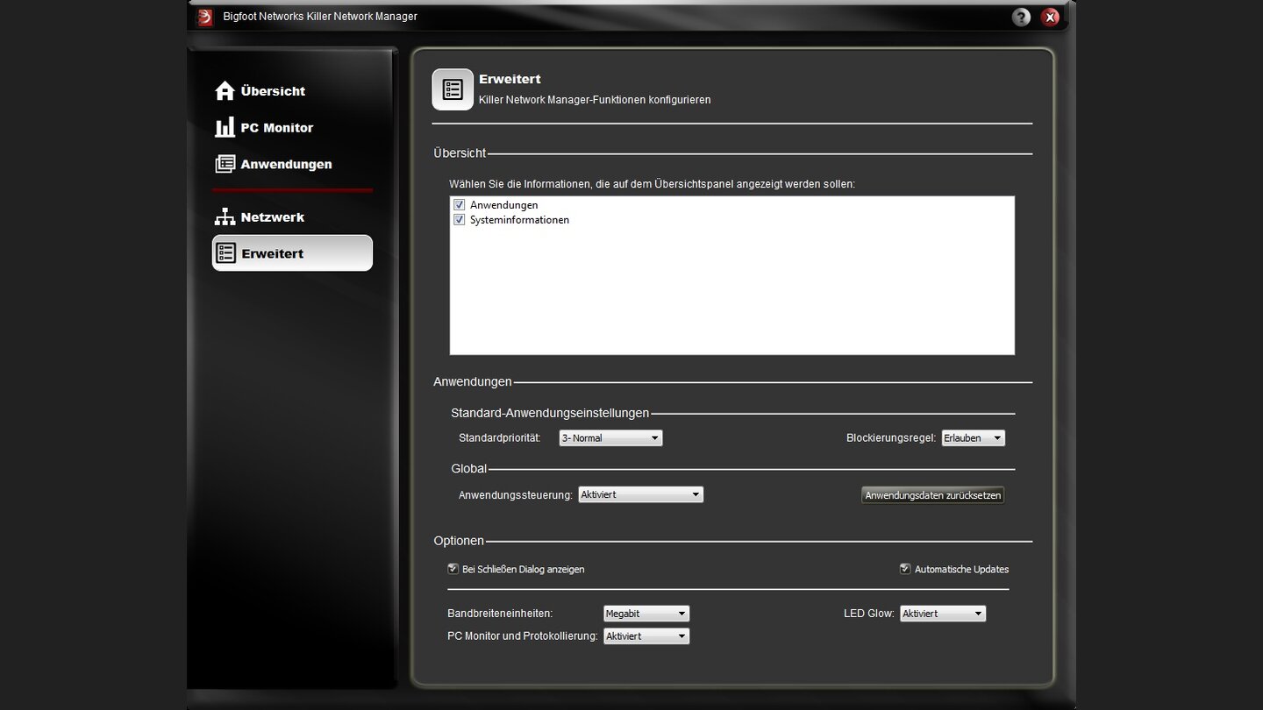Click PC Monitor und Protokollierung label
Viewport: 1263px width, 710px height.
(x=523, y=636)
